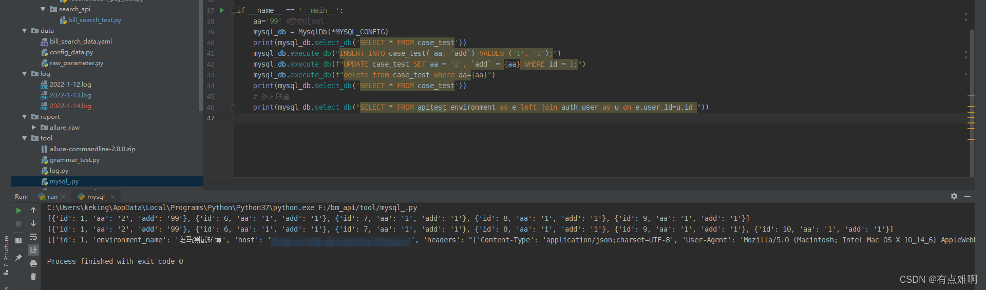
Task: Open log.py in the tool folder
Action: [x=55, y=171]
